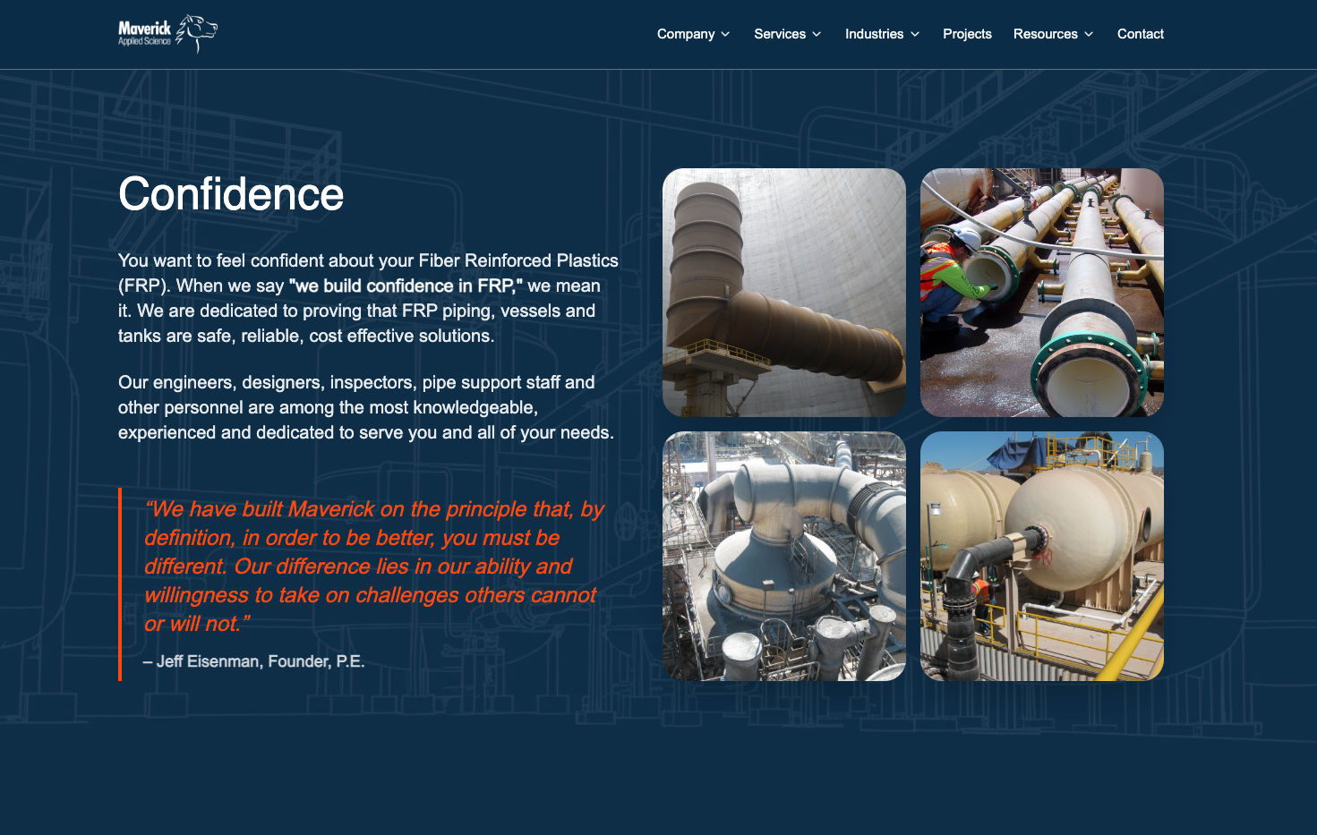Click the orange Maverick founder quote
The width and height of the screenshot is (1317, 835).
pyautogui.click(x=374, y=567)
